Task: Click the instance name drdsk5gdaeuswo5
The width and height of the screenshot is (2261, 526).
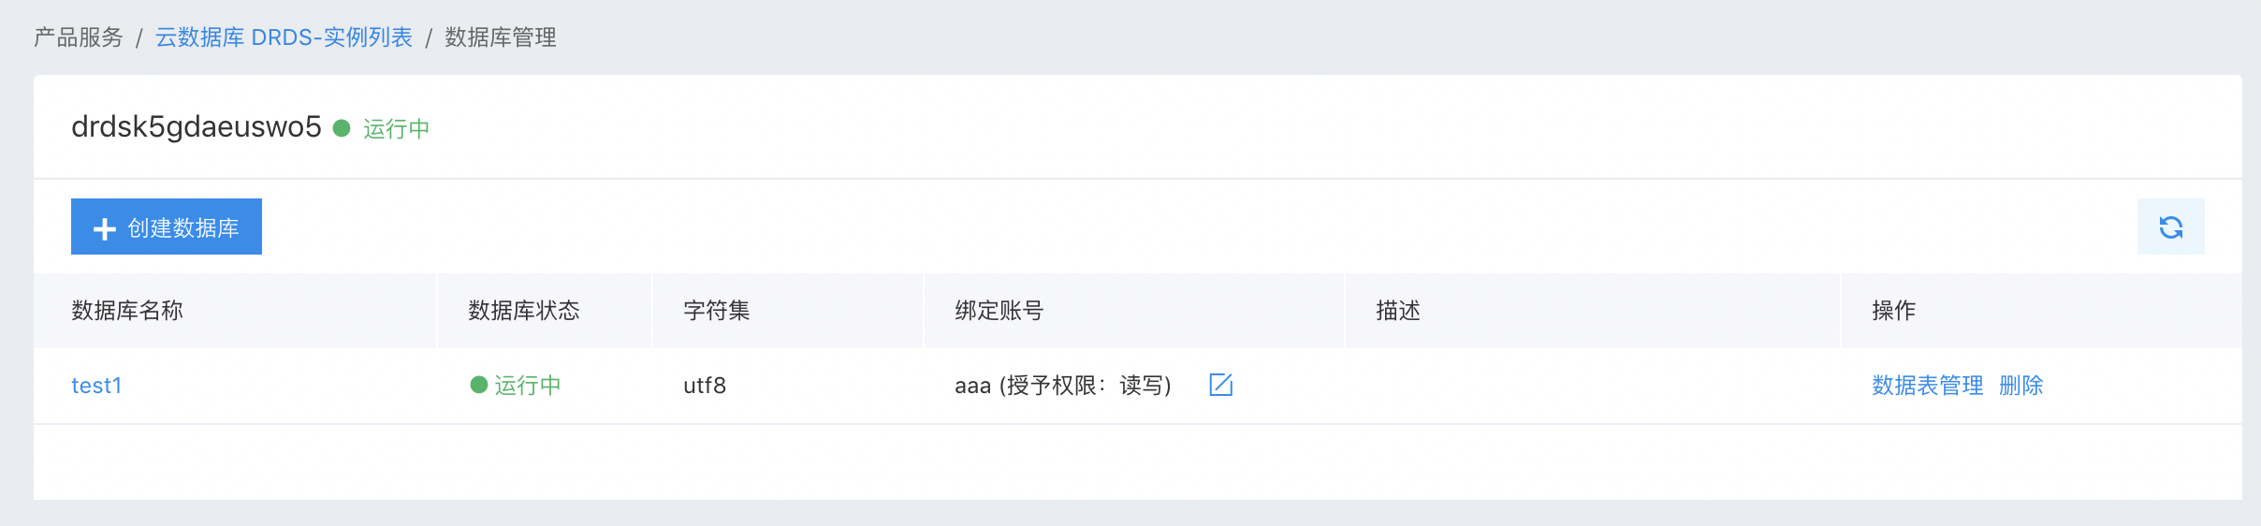Action: tap(197, 127)
